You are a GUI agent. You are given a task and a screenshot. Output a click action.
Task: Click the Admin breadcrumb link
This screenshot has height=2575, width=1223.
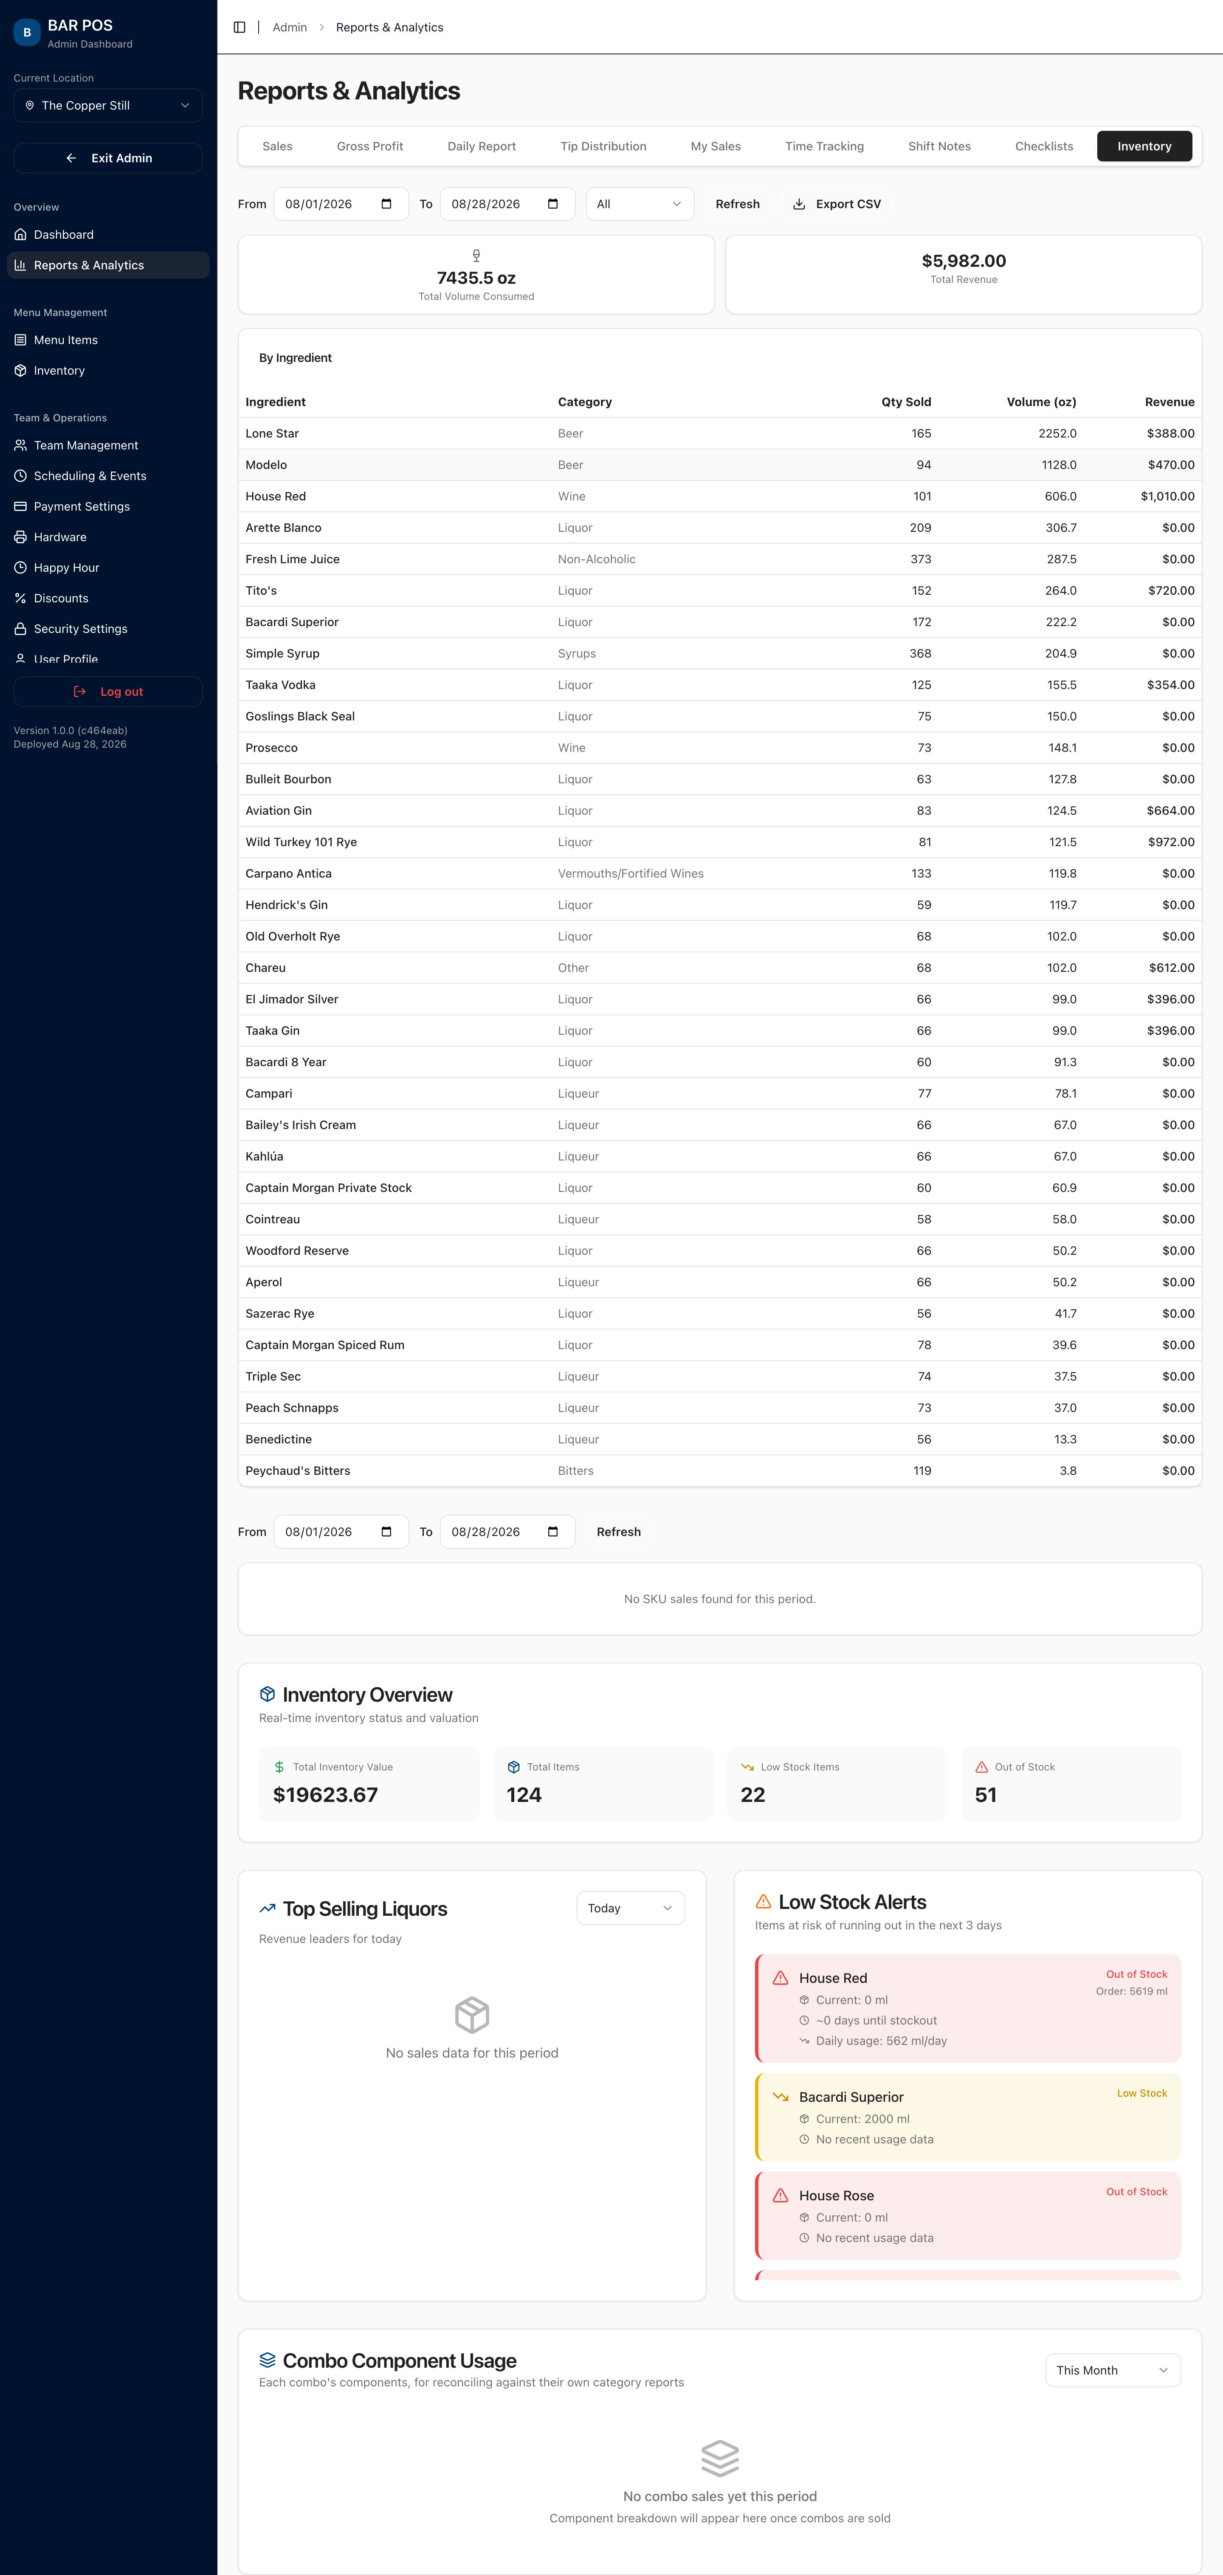(290, 27)
